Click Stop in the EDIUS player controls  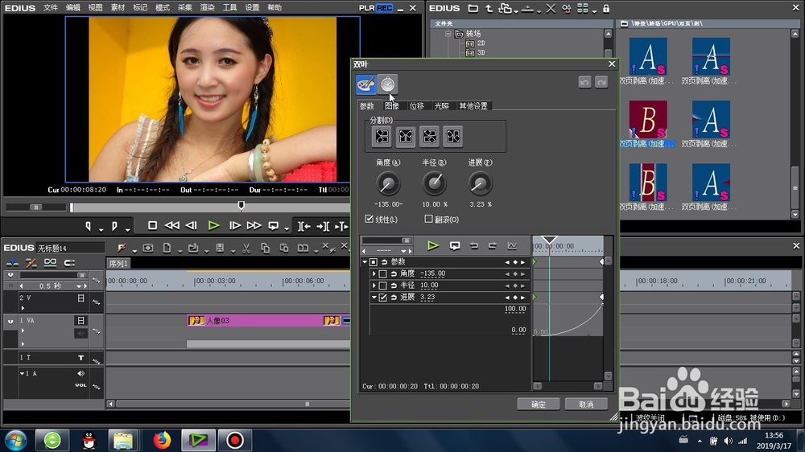(152, 226)
